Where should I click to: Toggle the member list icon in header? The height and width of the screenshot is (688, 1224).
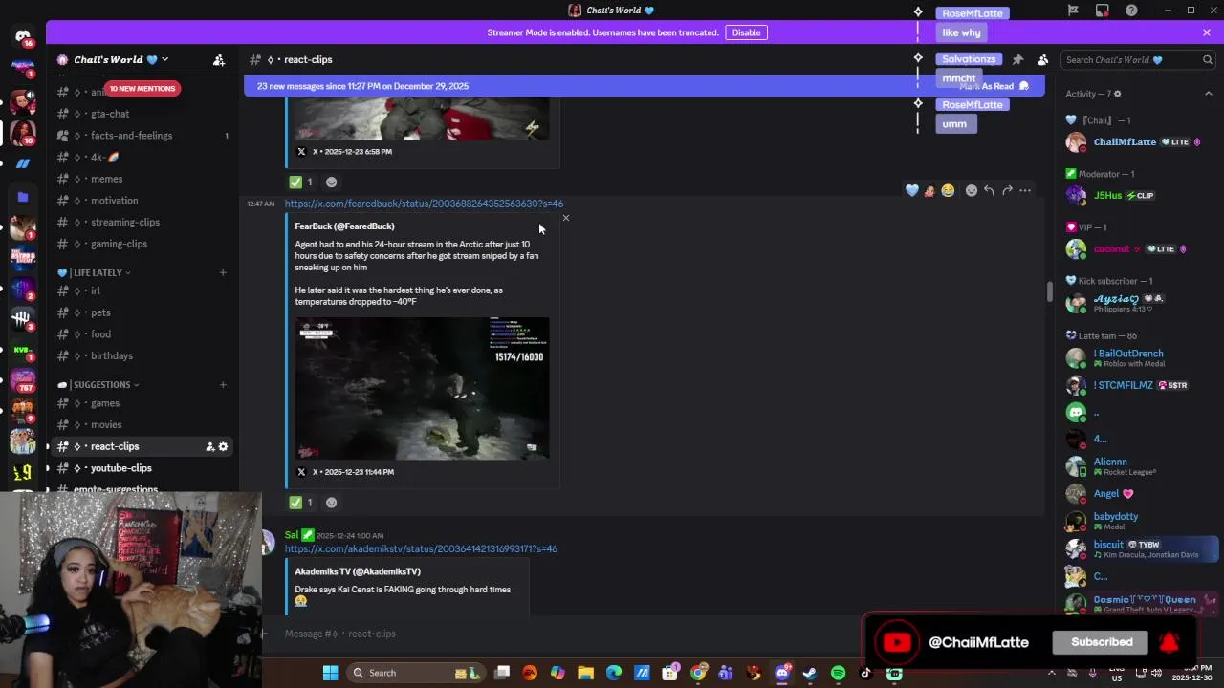(1042, 59)
